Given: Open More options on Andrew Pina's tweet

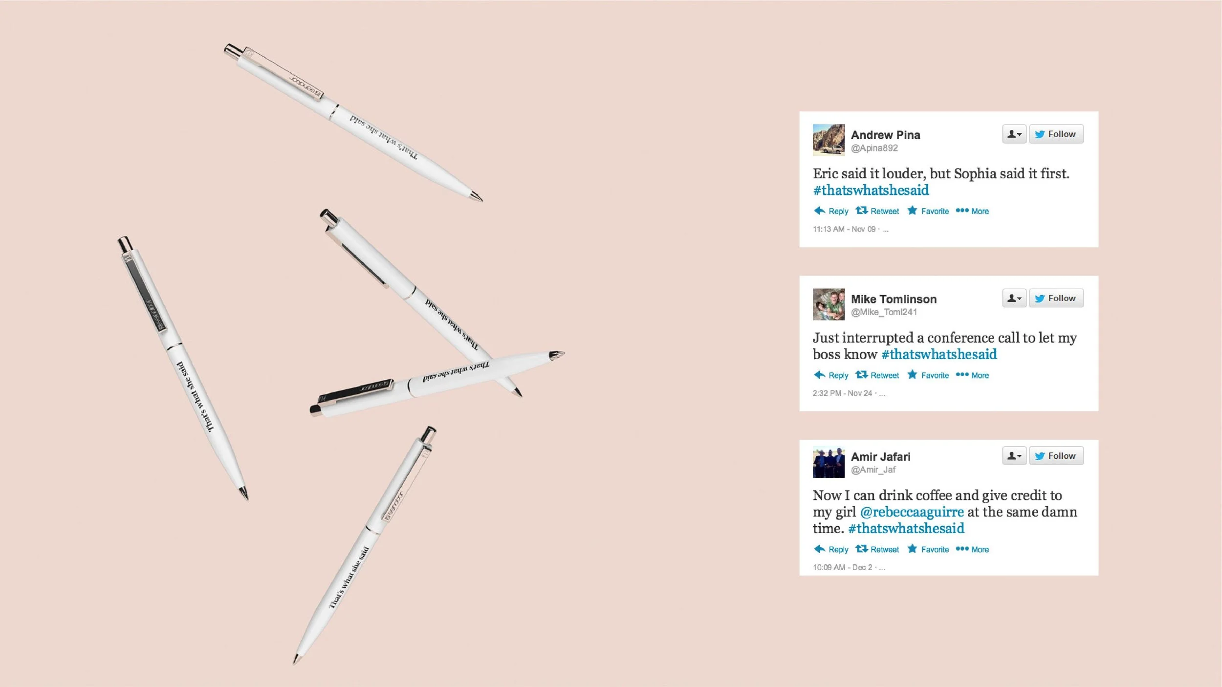Looking at the screenshot, I should 972,211.
